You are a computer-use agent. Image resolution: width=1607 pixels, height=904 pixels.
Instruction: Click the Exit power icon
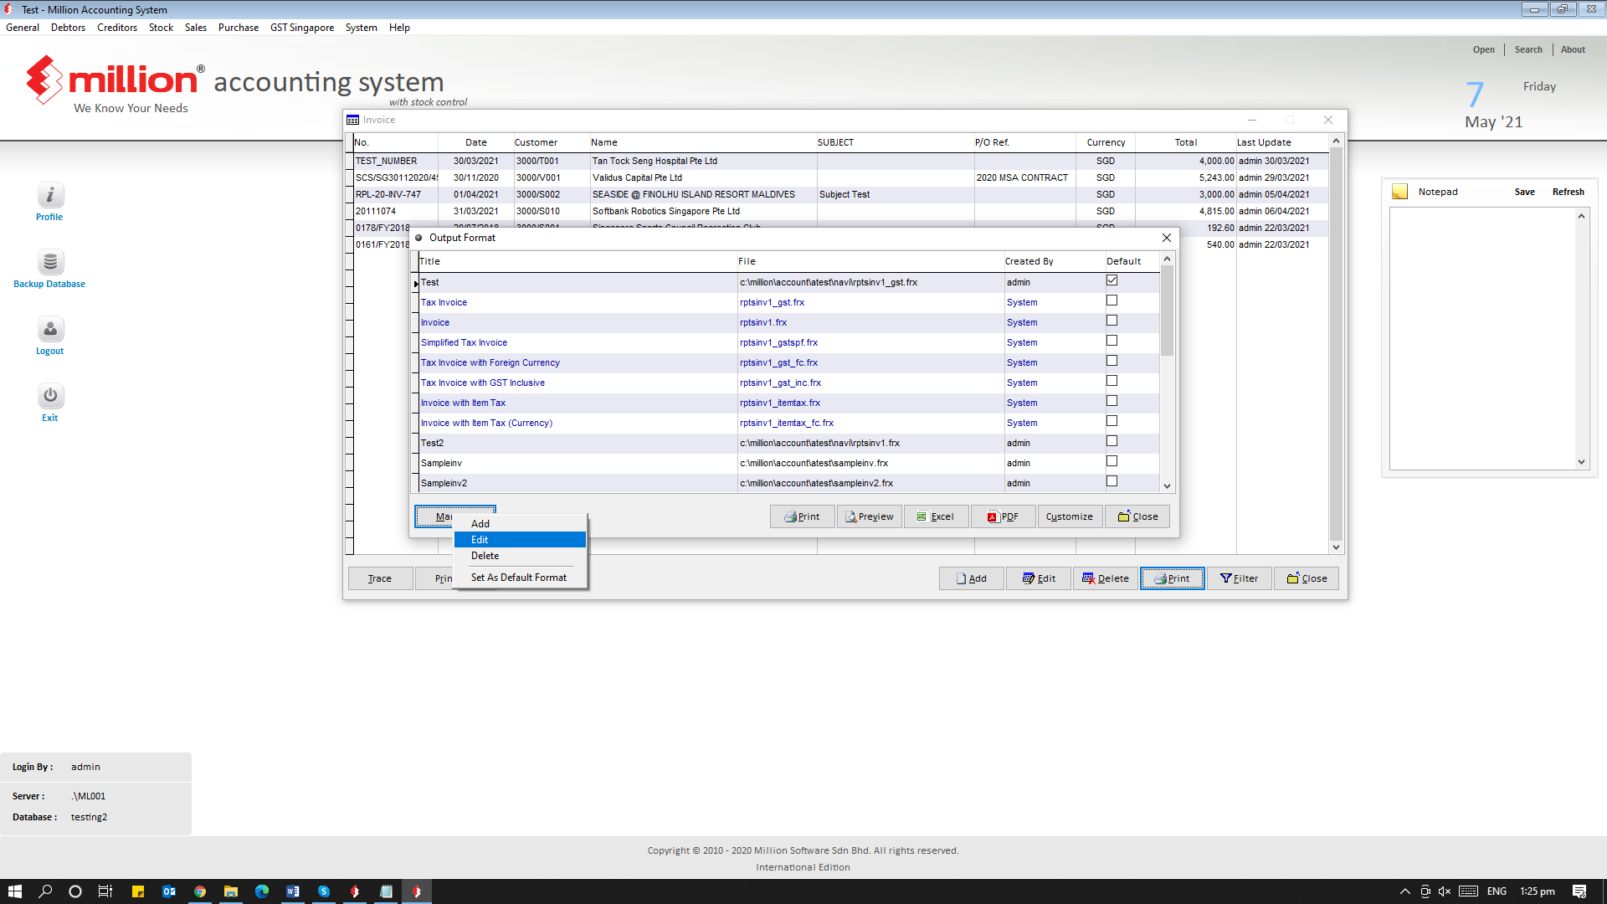point(50,395)
